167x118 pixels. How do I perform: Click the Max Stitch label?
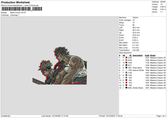[124, 43]
